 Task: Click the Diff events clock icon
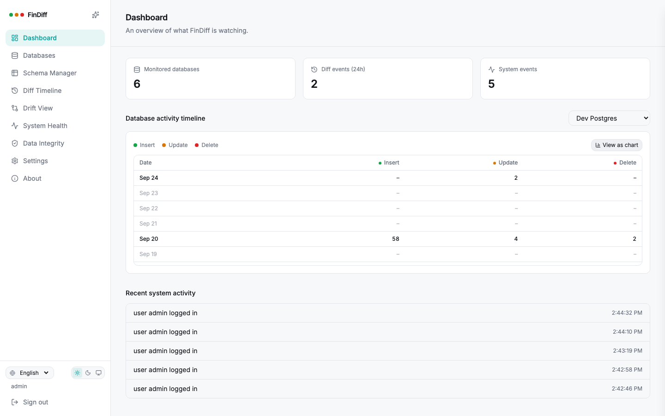point(314,69)
